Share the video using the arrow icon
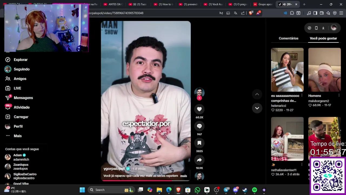 point(199,160)
